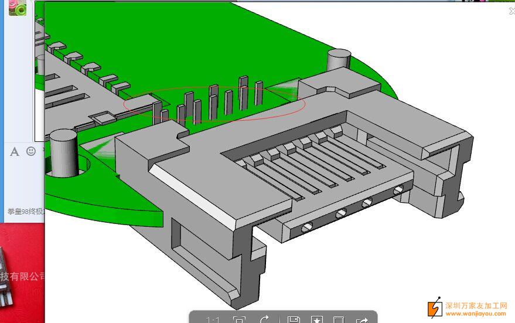Viewport: 515px width, 323px height.
Task: Click the square icon right of the star
Action: (x=338, y=319)
